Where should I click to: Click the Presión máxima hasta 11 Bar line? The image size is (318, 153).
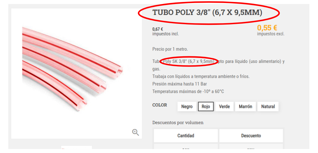179,84
